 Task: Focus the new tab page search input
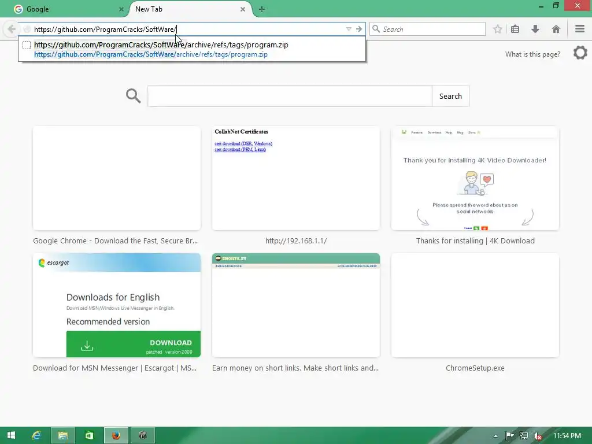click(x=290, y=97)
